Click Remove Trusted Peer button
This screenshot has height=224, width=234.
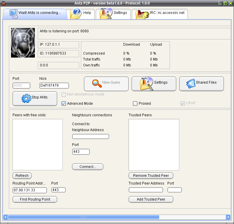pos(151,176)
